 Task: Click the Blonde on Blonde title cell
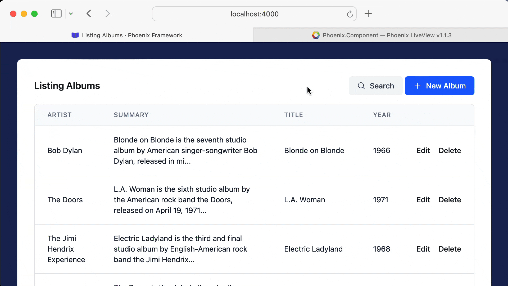314,150
